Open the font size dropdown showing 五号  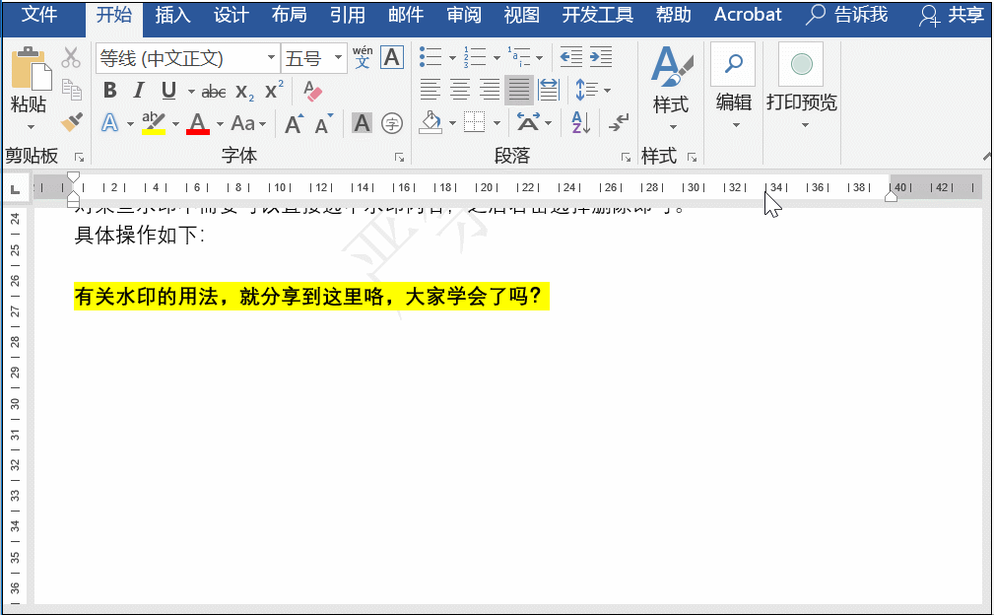point(336,57)
